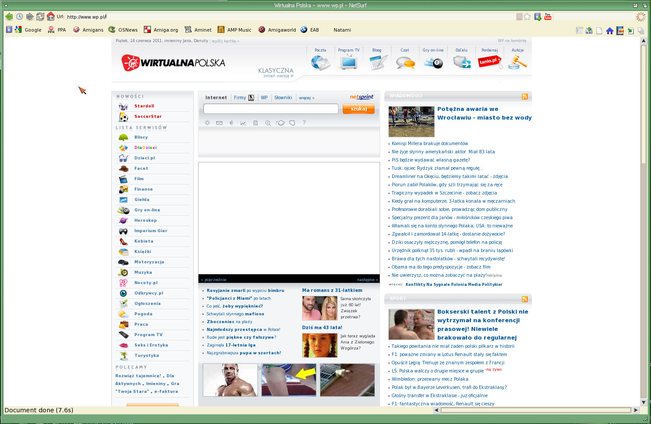Open Poczta mail icon in WP header

[321, 63]
